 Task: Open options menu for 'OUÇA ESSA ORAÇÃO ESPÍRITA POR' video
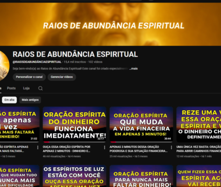(x=104, y=147)
